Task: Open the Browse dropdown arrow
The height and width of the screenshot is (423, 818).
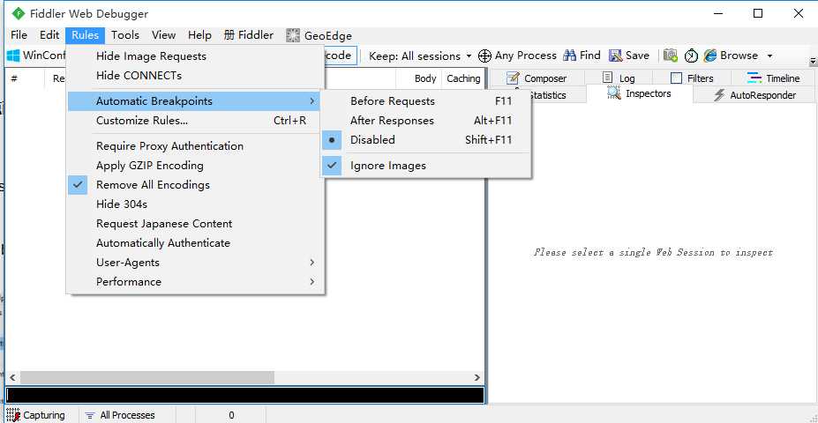Action: coord(769,56)
